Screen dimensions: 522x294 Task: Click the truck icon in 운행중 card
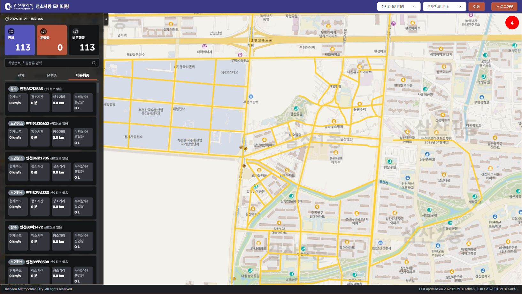[43, 31]
